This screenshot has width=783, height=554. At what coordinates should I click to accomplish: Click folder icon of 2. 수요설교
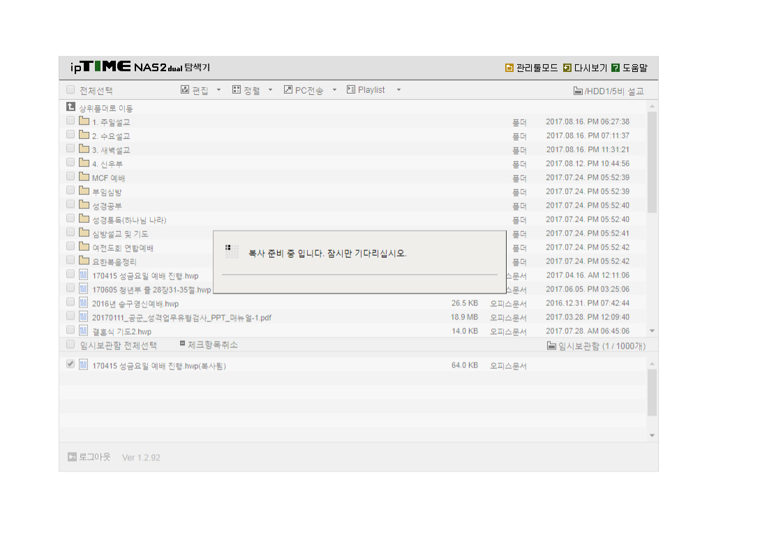click(84, 135)
